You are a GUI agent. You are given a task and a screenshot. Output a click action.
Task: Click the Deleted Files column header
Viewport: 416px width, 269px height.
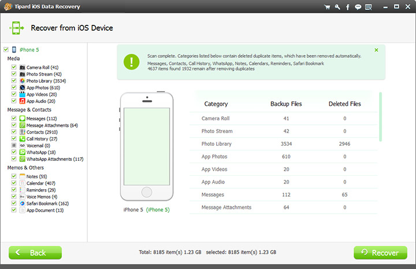point(344,104)
